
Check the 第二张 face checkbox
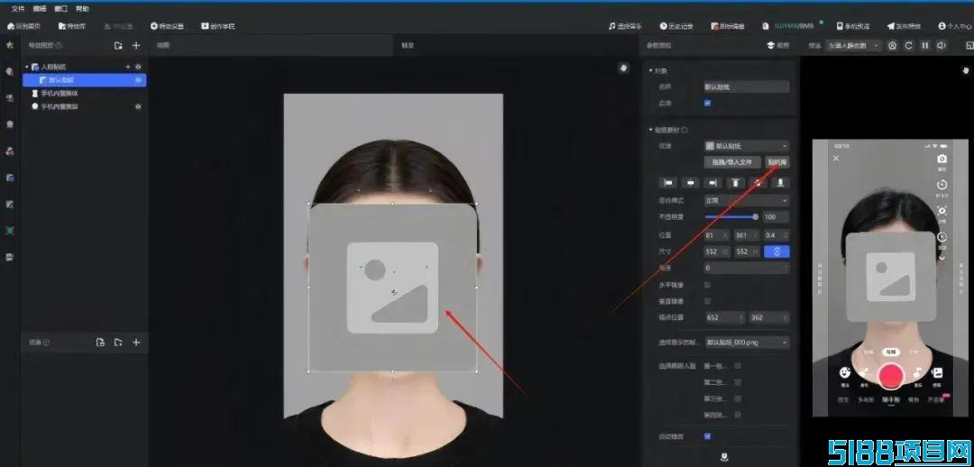tap(738, 382)
